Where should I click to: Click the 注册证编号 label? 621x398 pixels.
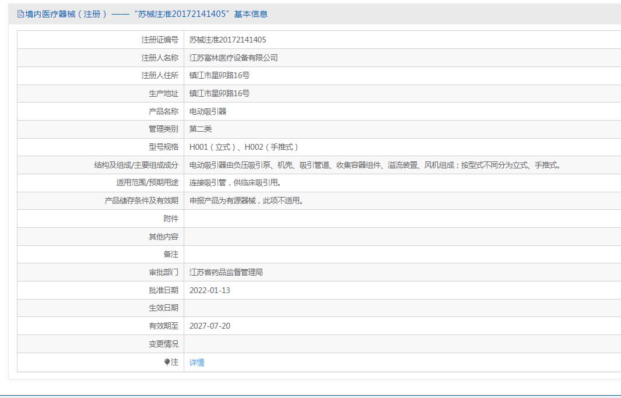click(x=160, y=40)
